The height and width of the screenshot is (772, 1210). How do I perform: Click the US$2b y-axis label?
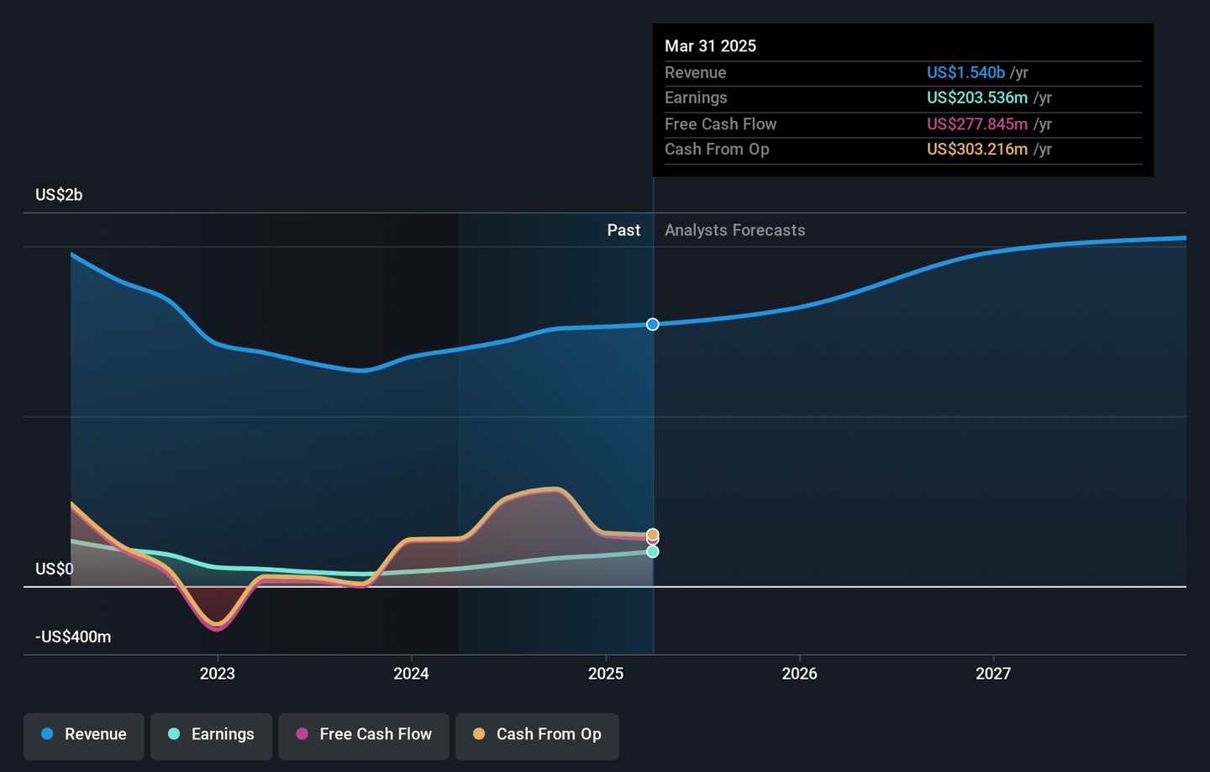pyautogui.click(x=59, y=195)
